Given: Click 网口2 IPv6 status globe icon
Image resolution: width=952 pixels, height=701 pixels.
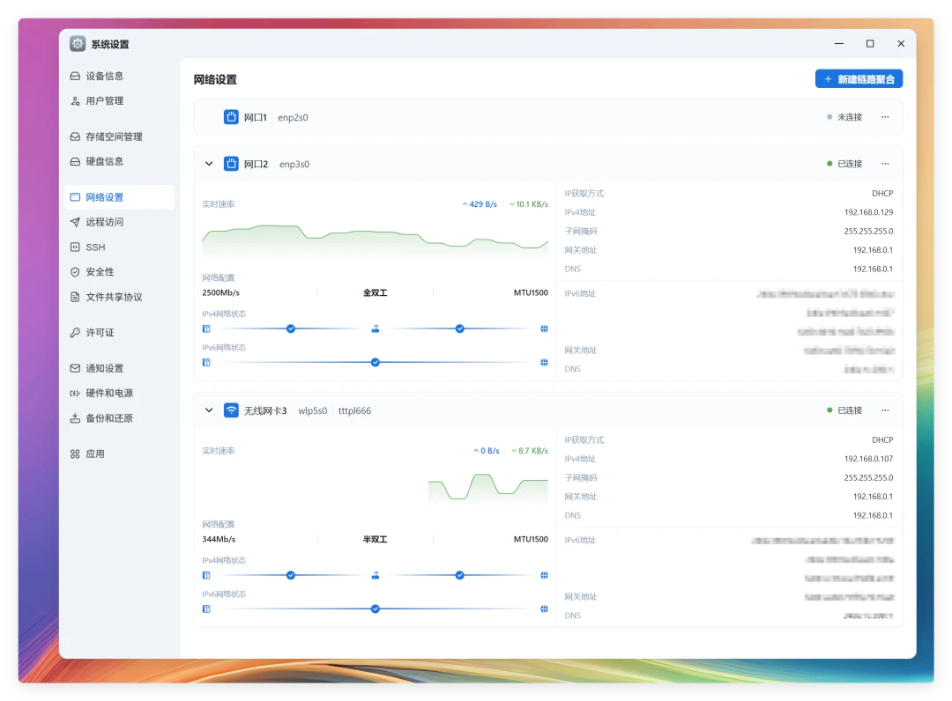Looking at the screenshot, I should point(544,362).
